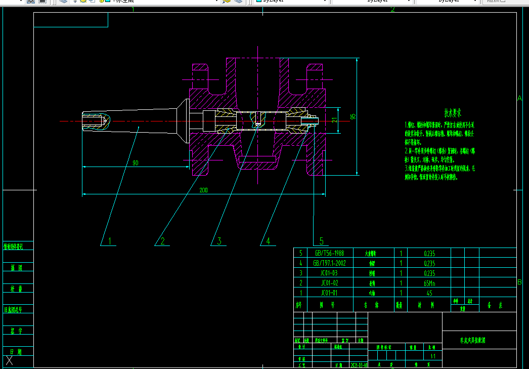Select the 95 vertical dimension text
The image size is (529, 369).
pyautogui.click(x=353, y=116)
